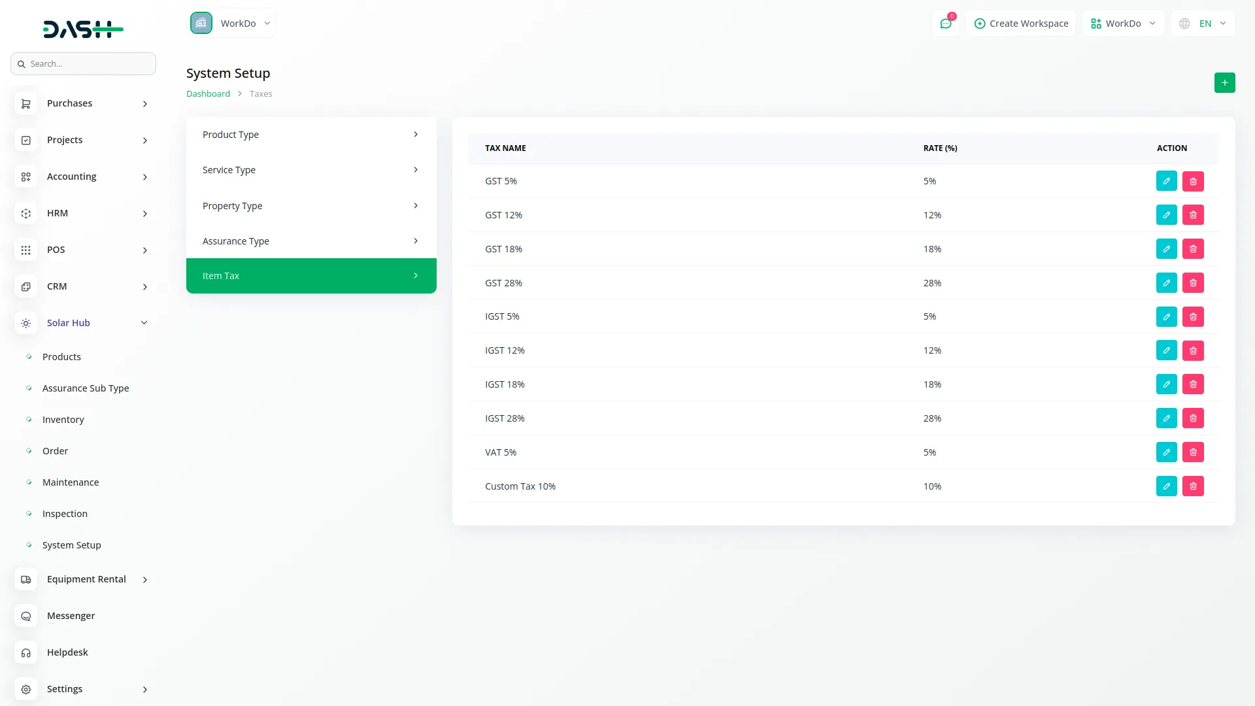1255x706 pixels.
Task: Open Inventory under Solar Hub
Action: click(63, 420)
